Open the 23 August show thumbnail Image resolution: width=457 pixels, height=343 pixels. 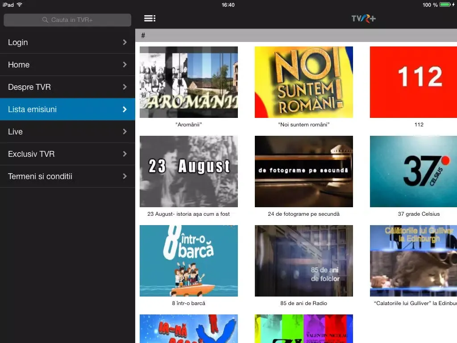(189, 171)
